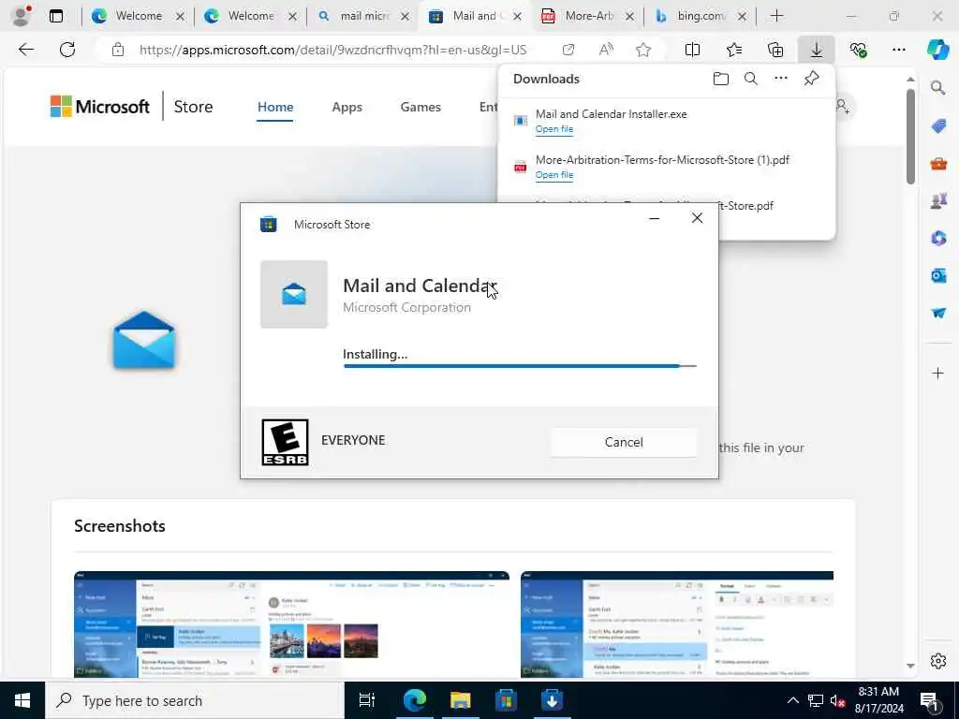Cancel the Mail and Calendar installation
959x719 pixels.
[x=623, y=442]
